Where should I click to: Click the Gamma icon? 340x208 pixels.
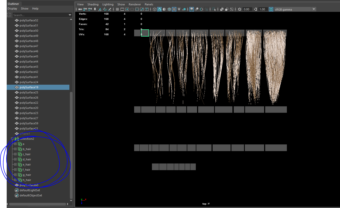pos(255,9)
